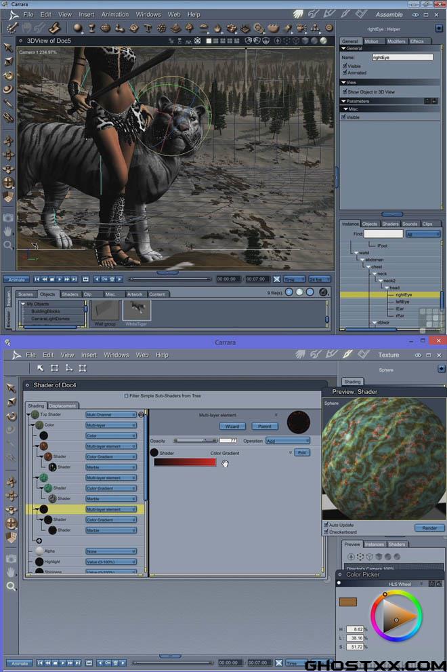Click the Wizard button

(232, 426)
